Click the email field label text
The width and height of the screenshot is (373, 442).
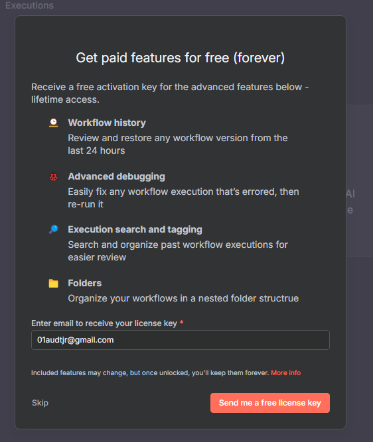coord(104,323)
